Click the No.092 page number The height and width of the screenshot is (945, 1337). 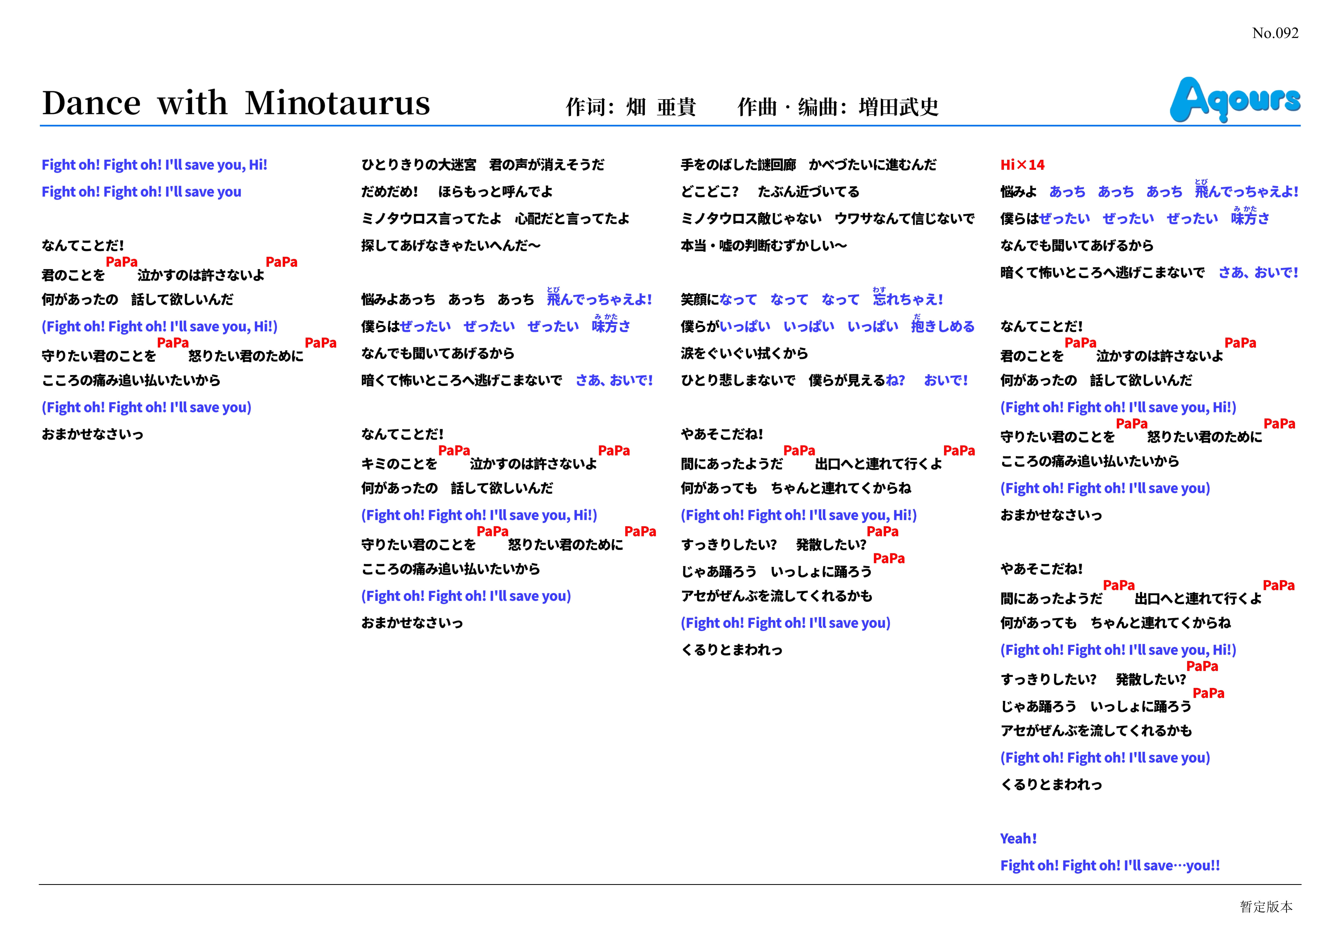click(1275, 33)
